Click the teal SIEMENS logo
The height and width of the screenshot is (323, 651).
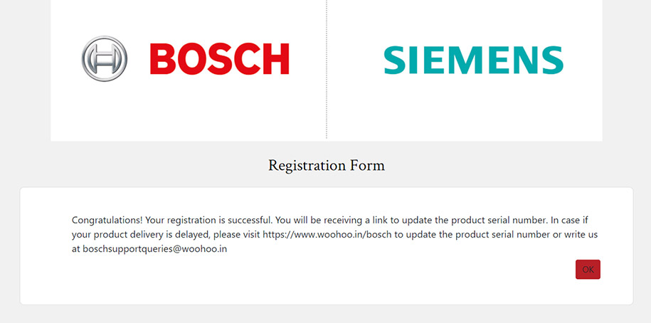(473, 60)
